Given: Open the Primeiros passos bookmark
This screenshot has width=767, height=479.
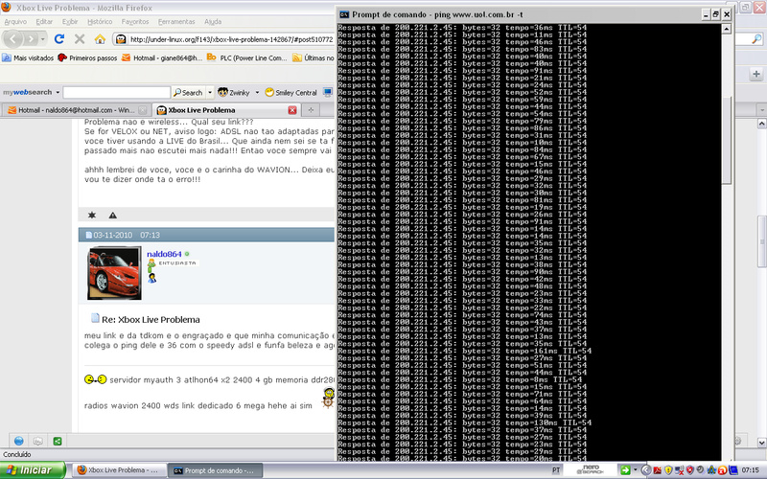Looking at the screenshot, I should [x=87, y=57].
